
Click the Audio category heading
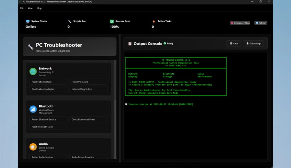point(43,144)
